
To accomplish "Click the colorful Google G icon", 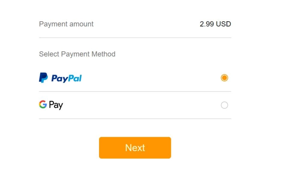I will click(43, 104).
